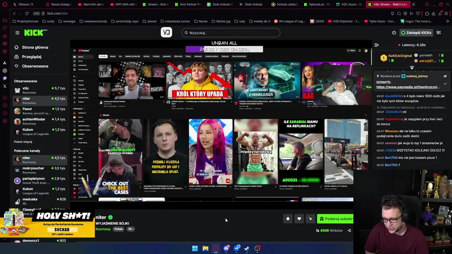
Task: Open Twitch from Opera sidebar
Action: pos(5,78)
